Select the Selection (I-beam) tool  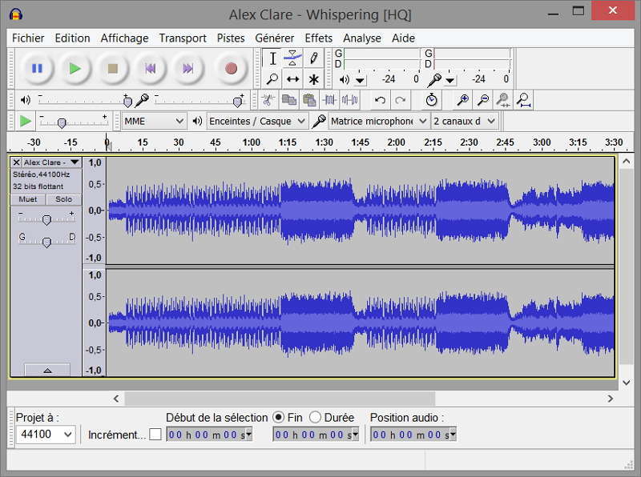tap(272, 58)
